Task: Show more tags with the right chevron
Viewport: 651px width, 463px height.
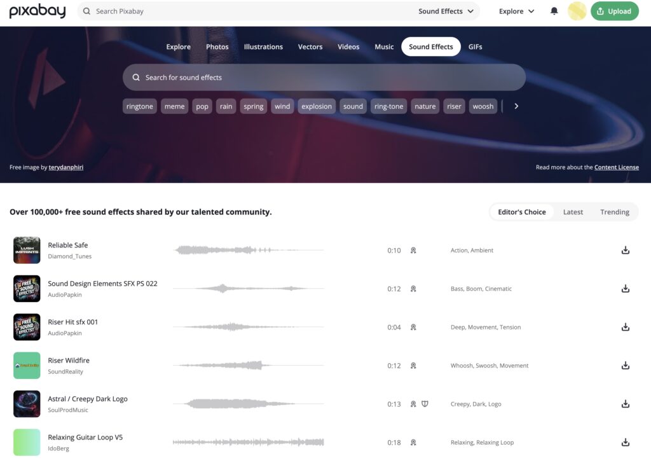Action: pyautogui.click(x=516, y=106)
